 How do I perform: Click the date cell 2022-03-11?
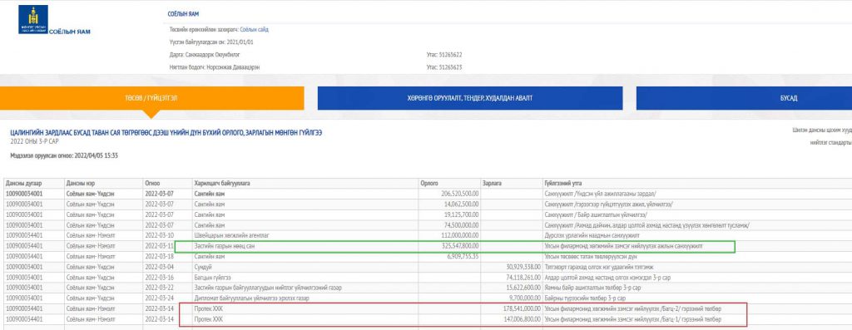(159, 246)
